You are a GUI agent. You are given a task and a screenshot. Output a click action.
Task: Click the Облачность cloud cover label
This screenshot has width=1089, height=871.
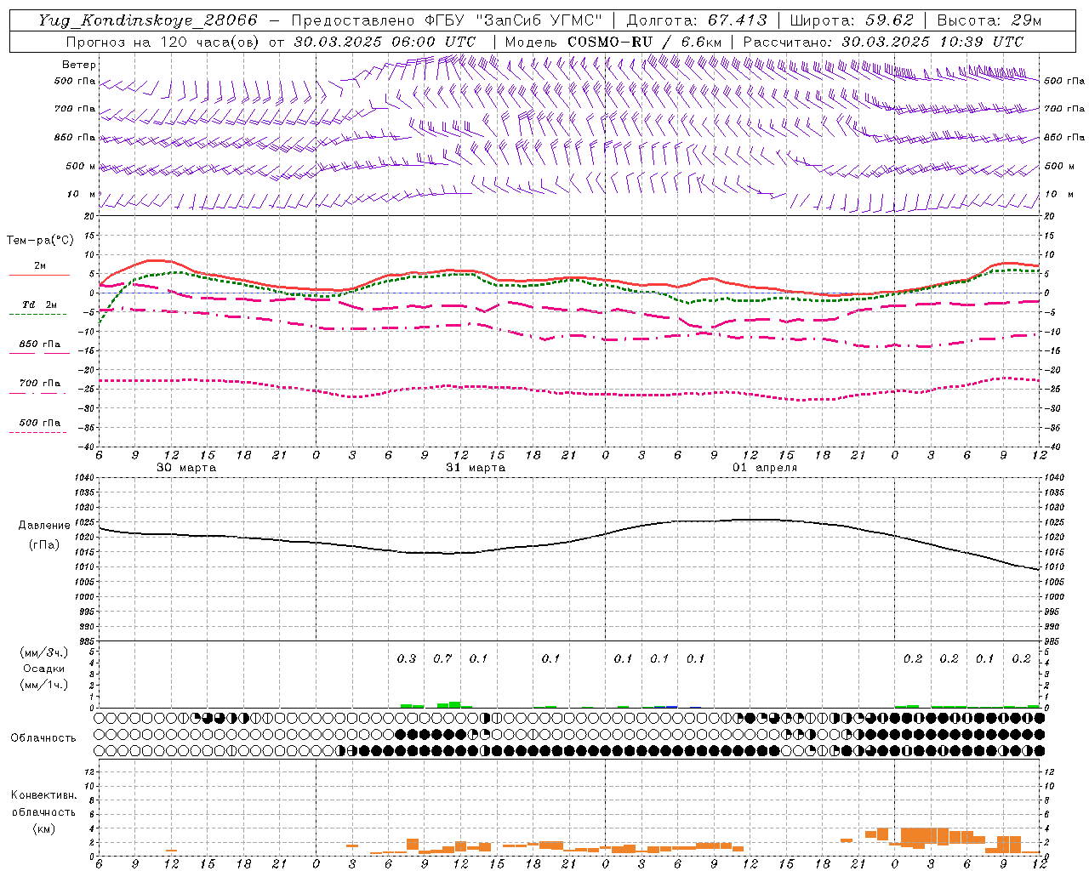coord(43,737)
